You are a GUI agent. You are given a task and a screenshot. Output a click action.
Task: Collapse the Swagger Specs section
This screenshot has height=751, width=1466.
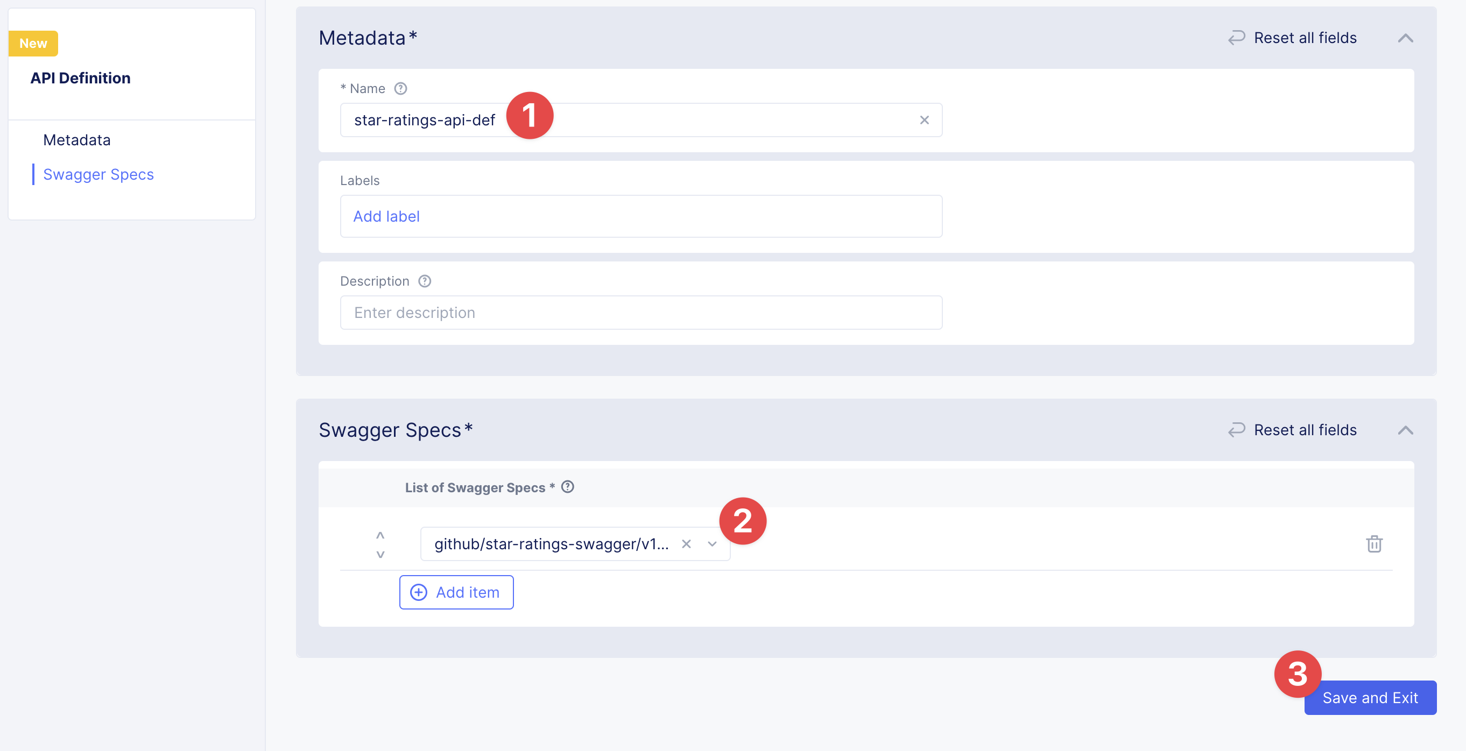(1405, 430)
